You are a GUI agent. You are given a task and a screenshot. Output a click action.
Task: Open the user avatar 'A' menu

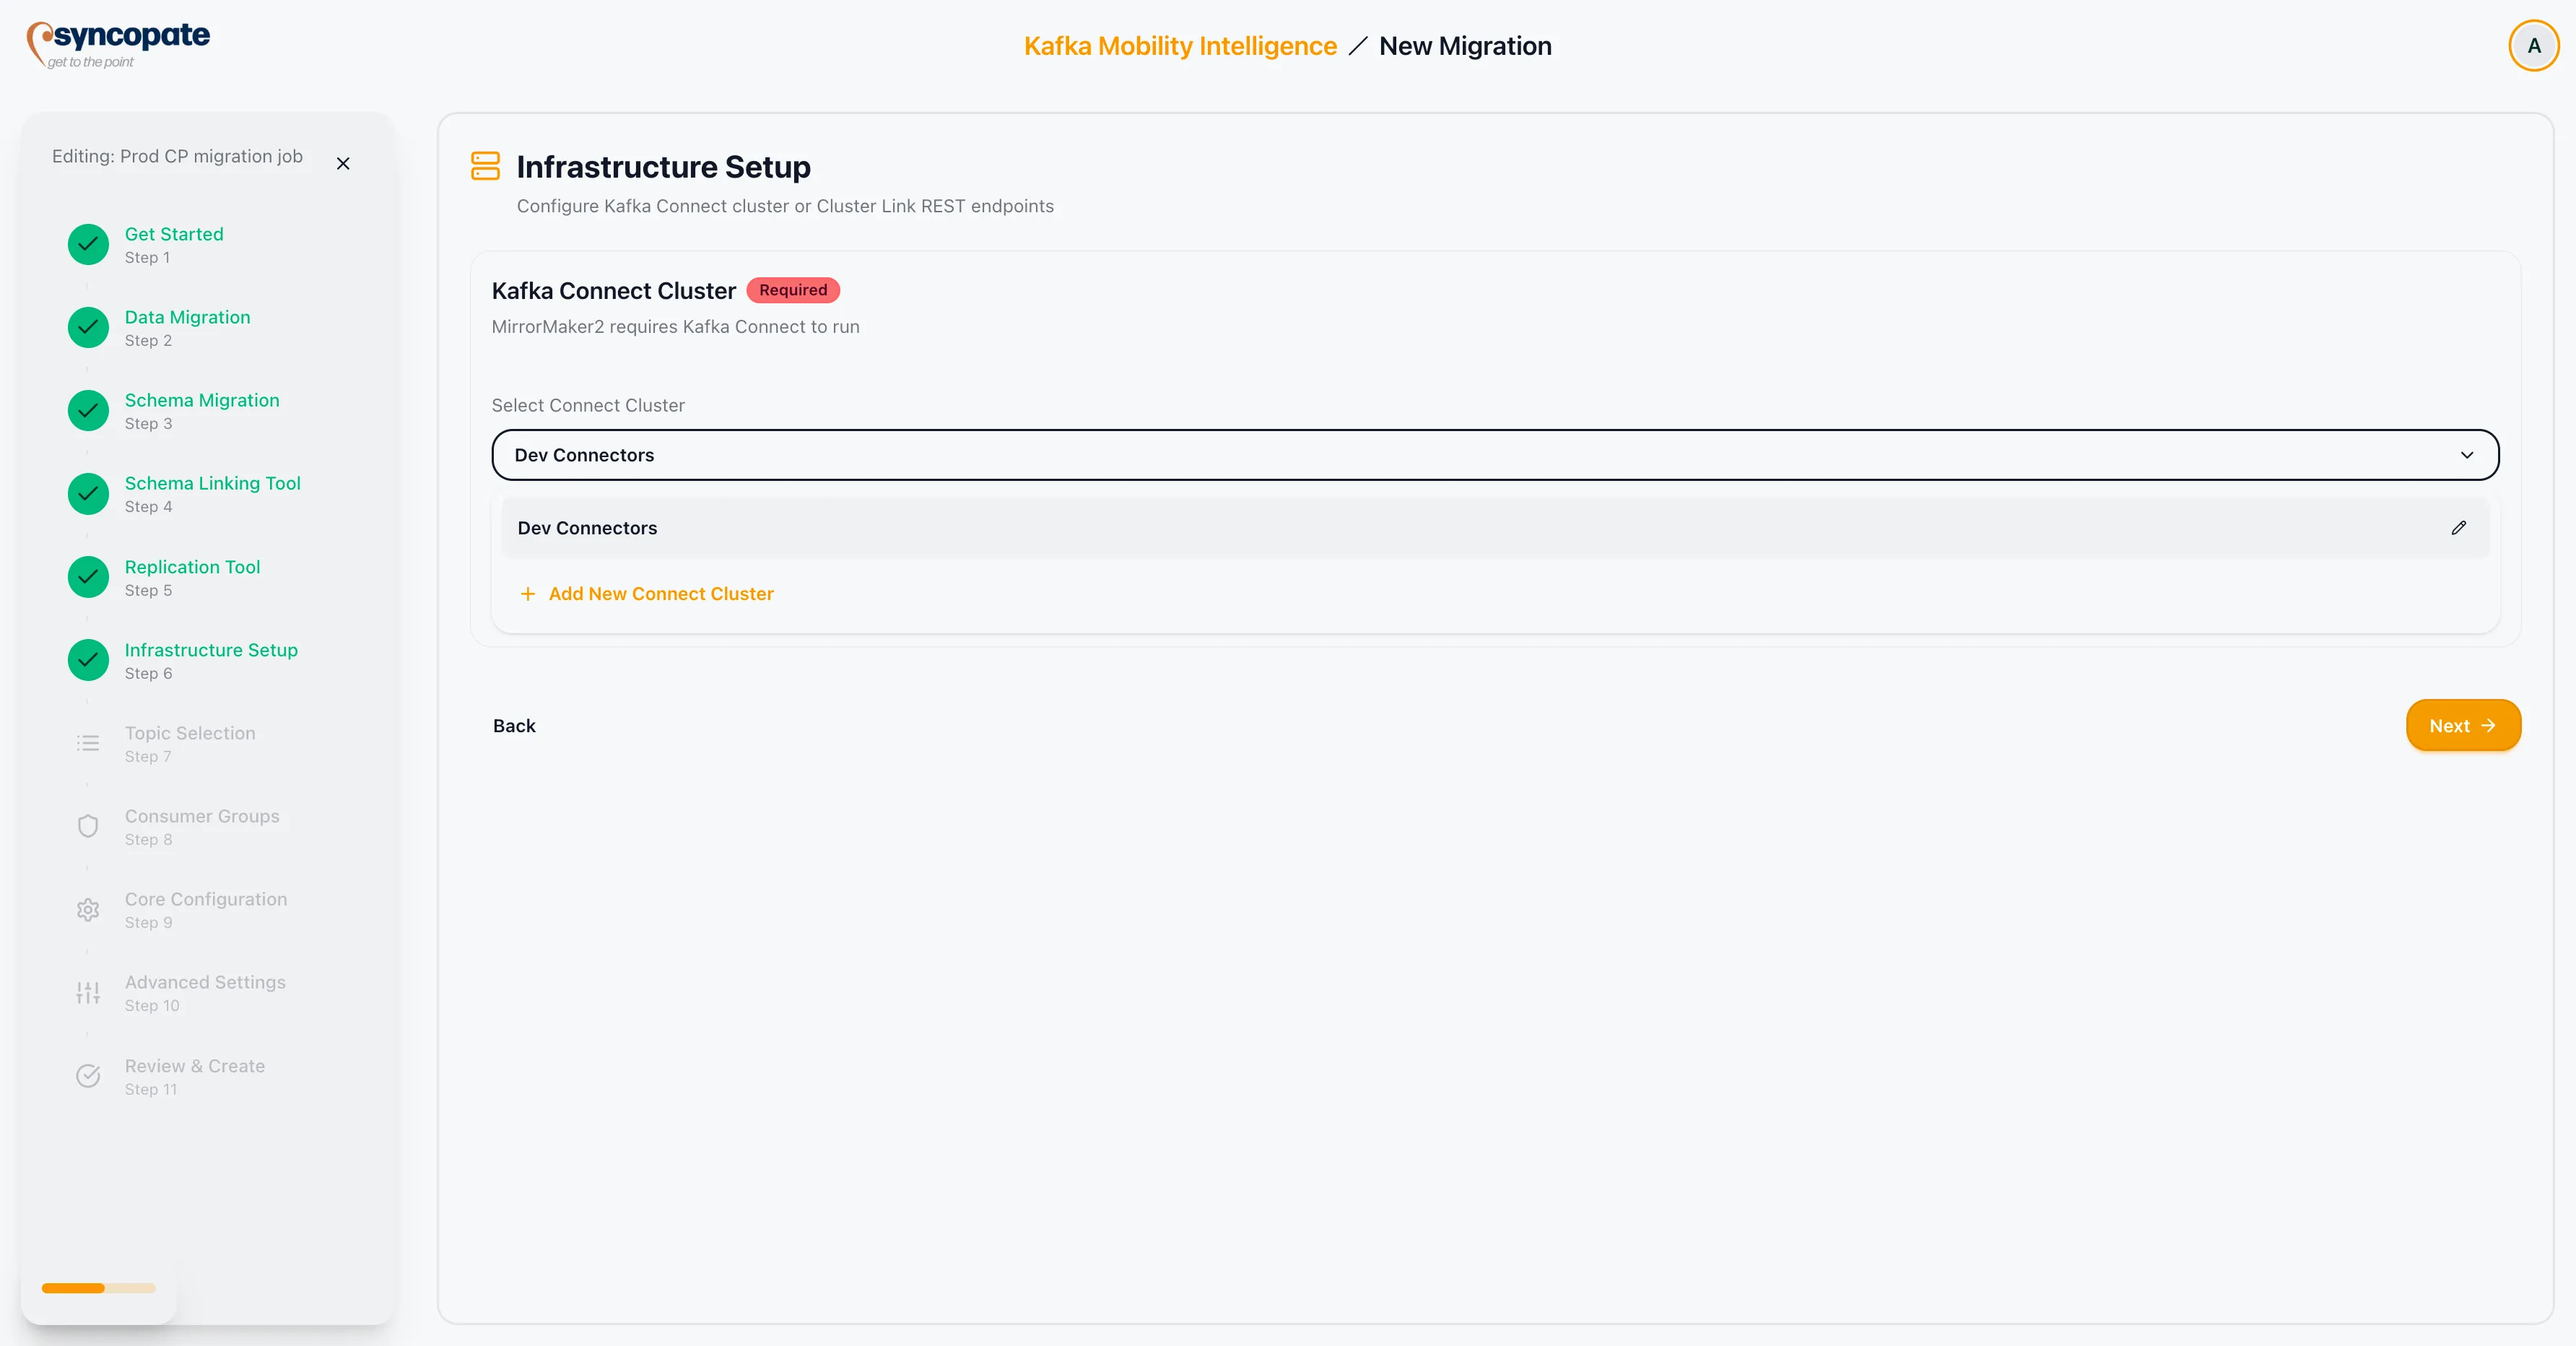[x=2533, y=46]
